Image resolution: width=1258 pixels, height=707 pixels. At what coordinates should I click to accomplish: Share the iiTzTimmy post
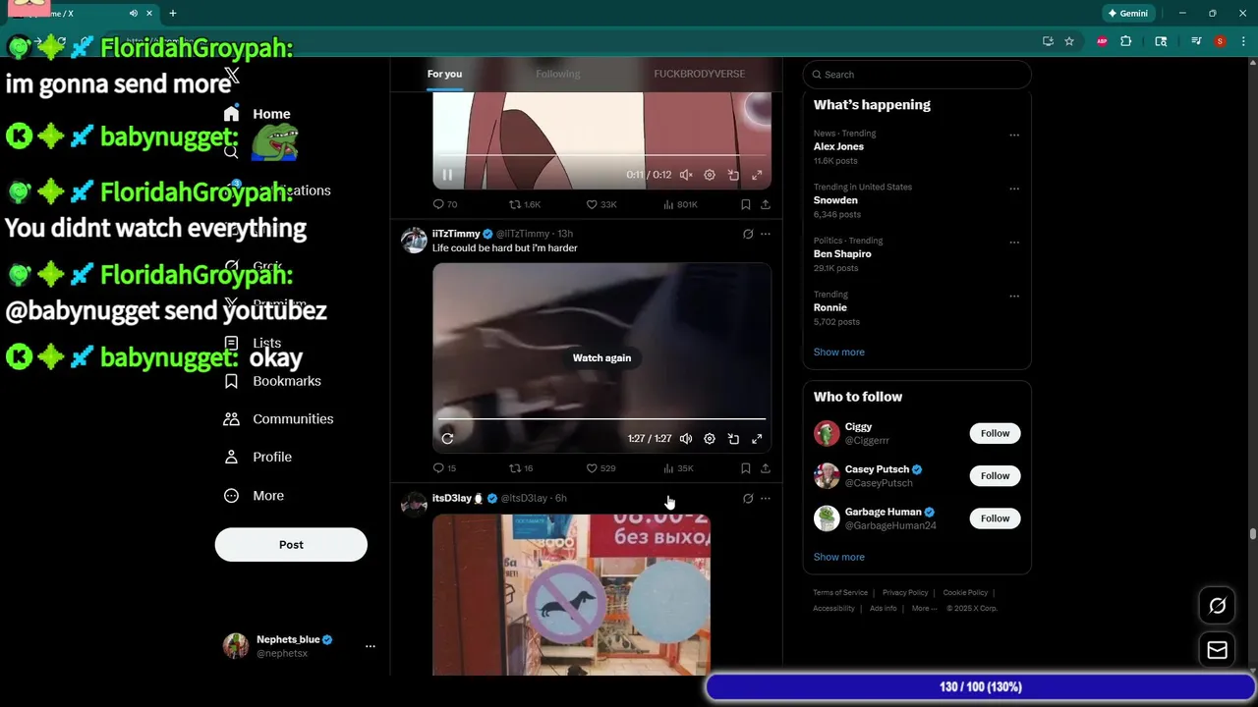pos(766,468)
